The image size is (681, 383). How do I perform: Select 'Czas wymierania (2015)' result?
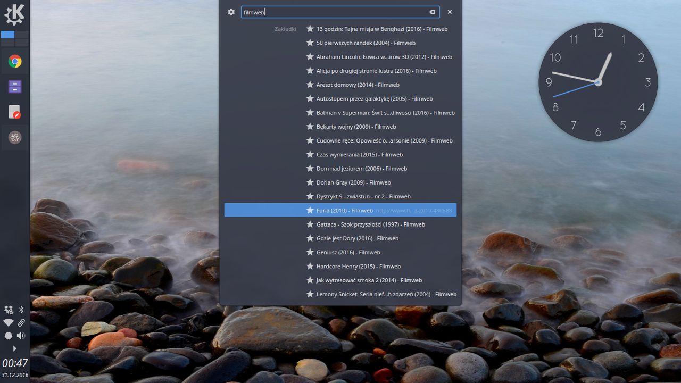click(340, 154)
